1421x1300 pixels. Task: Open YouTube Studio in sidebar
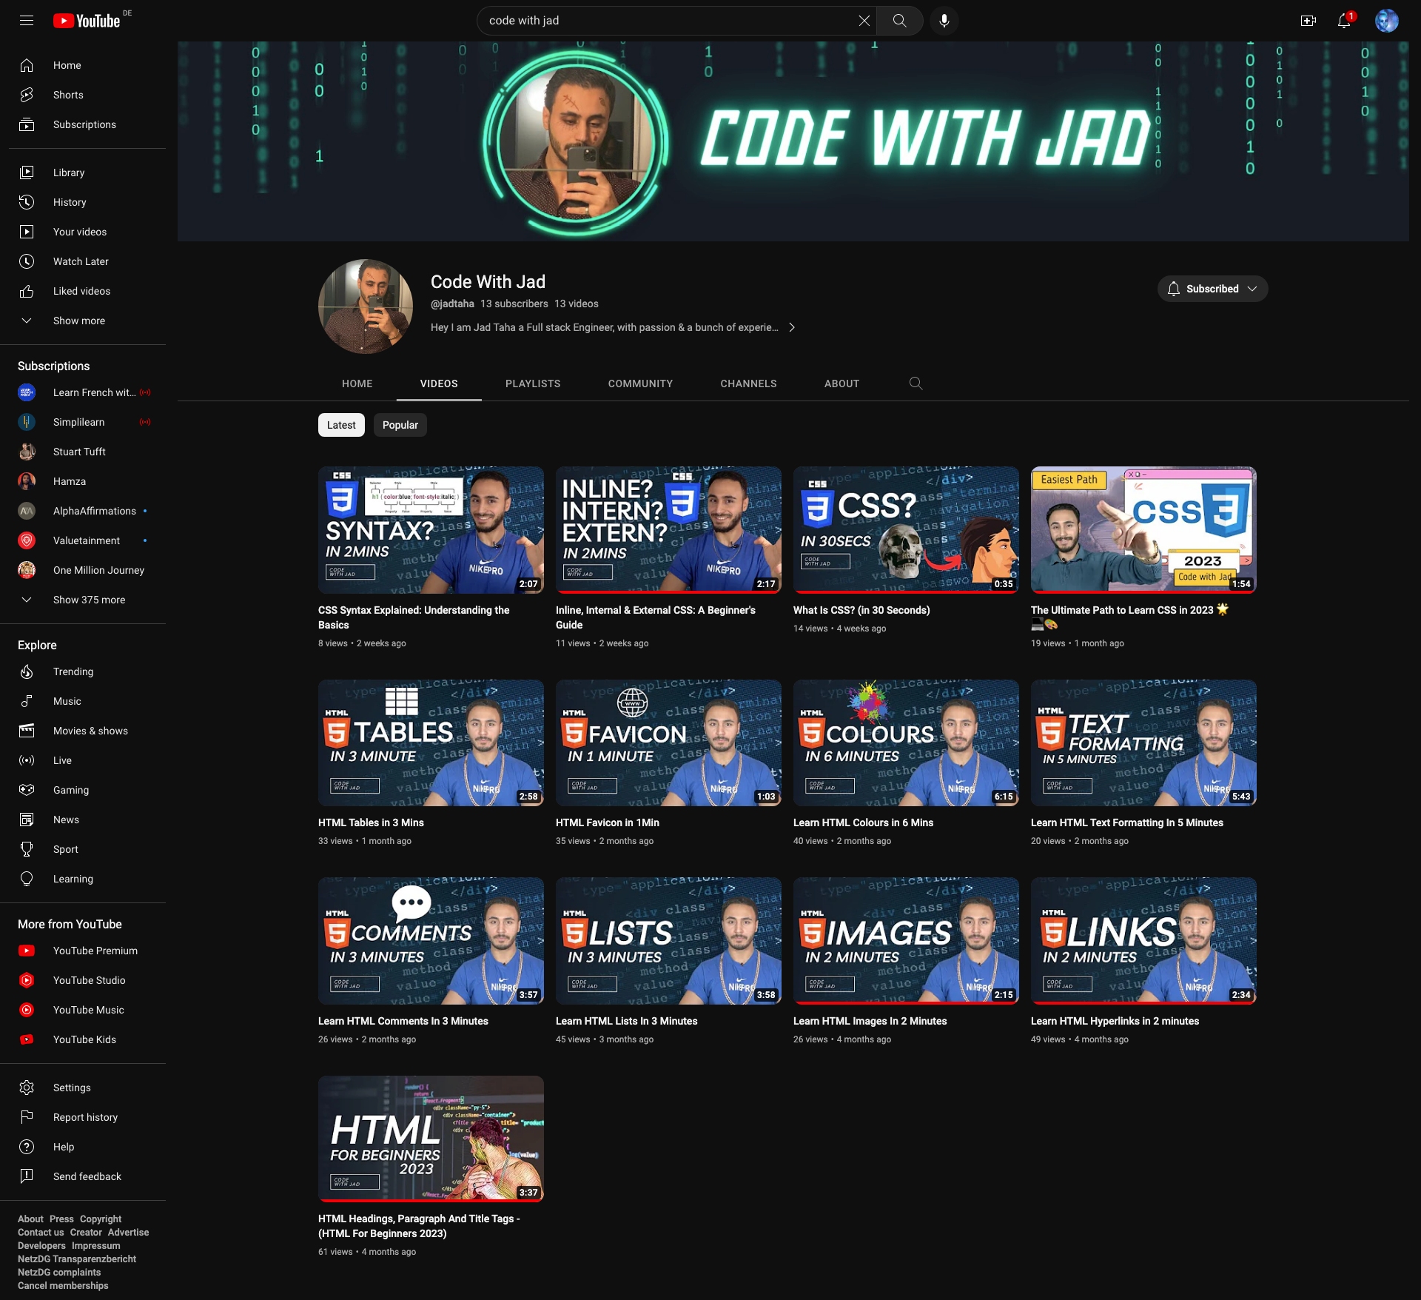(89, 980)
